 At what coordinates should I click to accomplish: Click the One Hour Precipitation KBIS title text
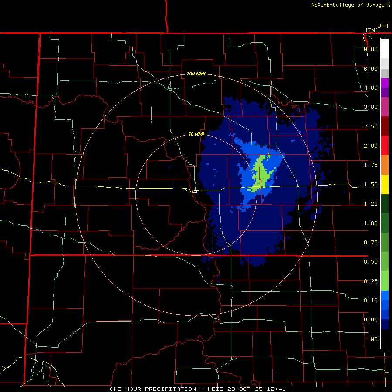(x=197, y=389)
